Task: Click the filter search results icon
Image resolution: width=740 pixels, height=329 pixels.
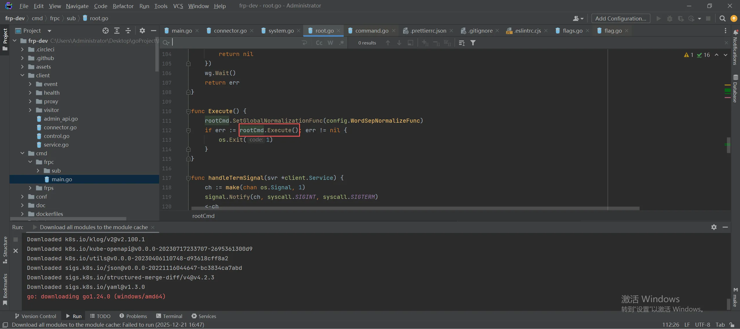Action: tap(473, 43)
